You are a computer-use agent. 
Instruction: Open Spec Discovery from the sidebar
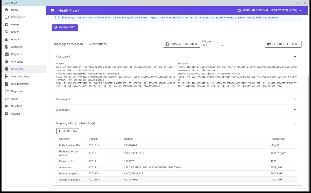click(20, 77)
